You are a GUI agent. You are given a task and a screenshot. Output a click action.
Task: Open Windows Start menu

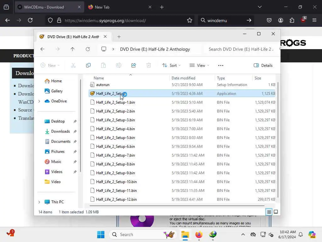tap(101, 234)
